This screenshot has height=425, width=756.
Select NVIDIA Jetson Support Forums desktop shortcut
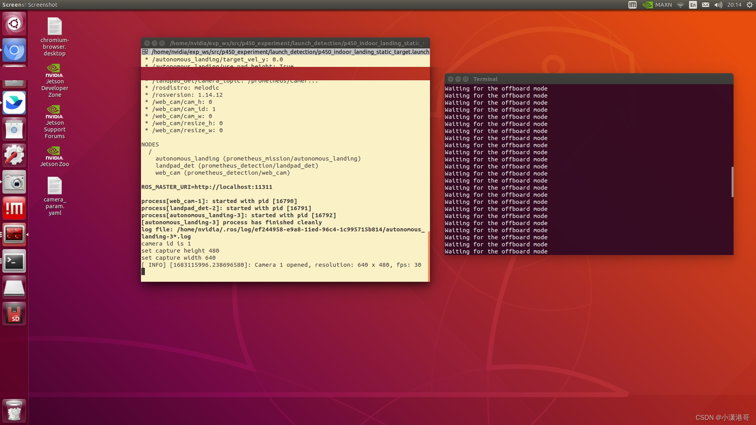click(55, 122)
